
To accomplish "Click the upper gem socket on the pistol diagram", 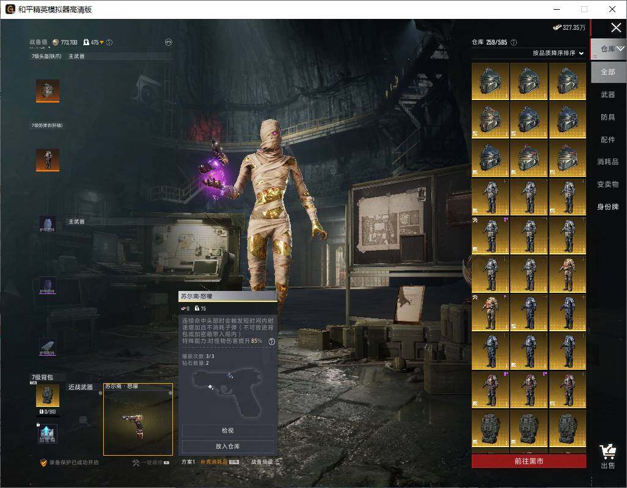I will (x=230, y=376).
